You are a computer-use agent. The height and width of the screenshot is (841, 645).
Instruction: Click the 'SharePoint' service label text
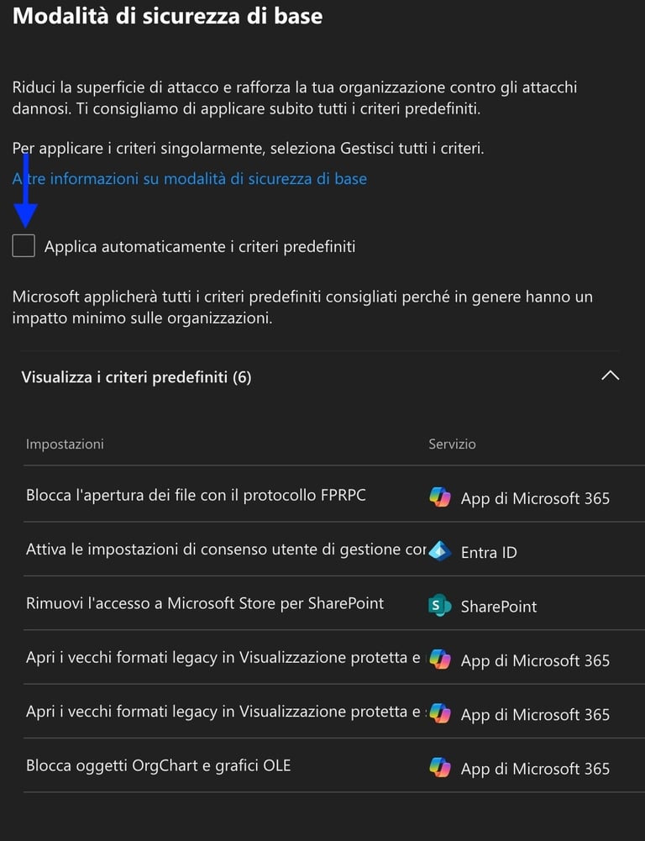point(499,607)
